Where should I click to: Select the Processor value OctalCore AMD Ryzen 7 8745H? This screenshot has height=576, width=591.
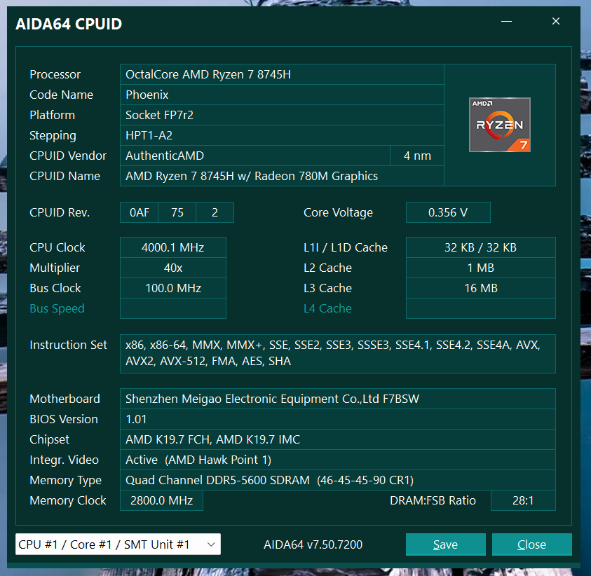282,74
